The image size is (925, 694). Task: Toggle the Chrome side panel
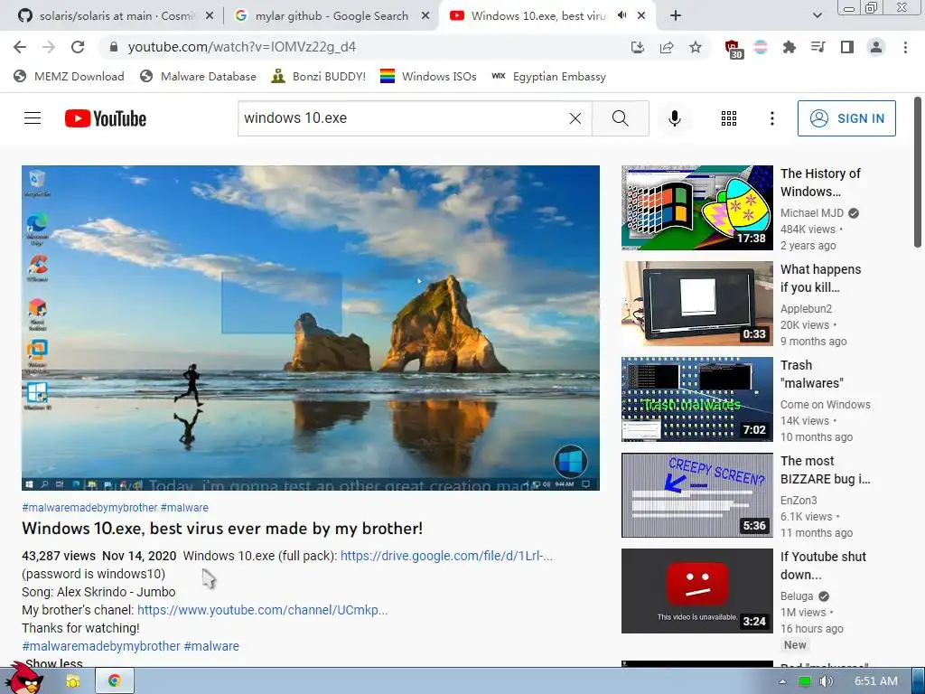(x=847, y=47)
